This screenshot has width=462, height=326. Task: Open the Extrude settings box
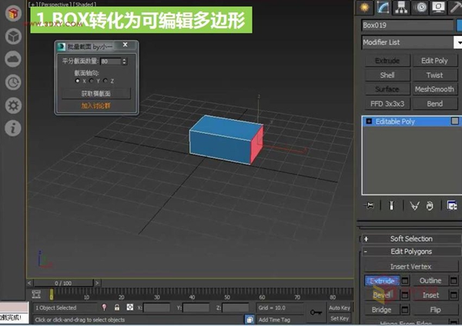click(x=405, y=281)
